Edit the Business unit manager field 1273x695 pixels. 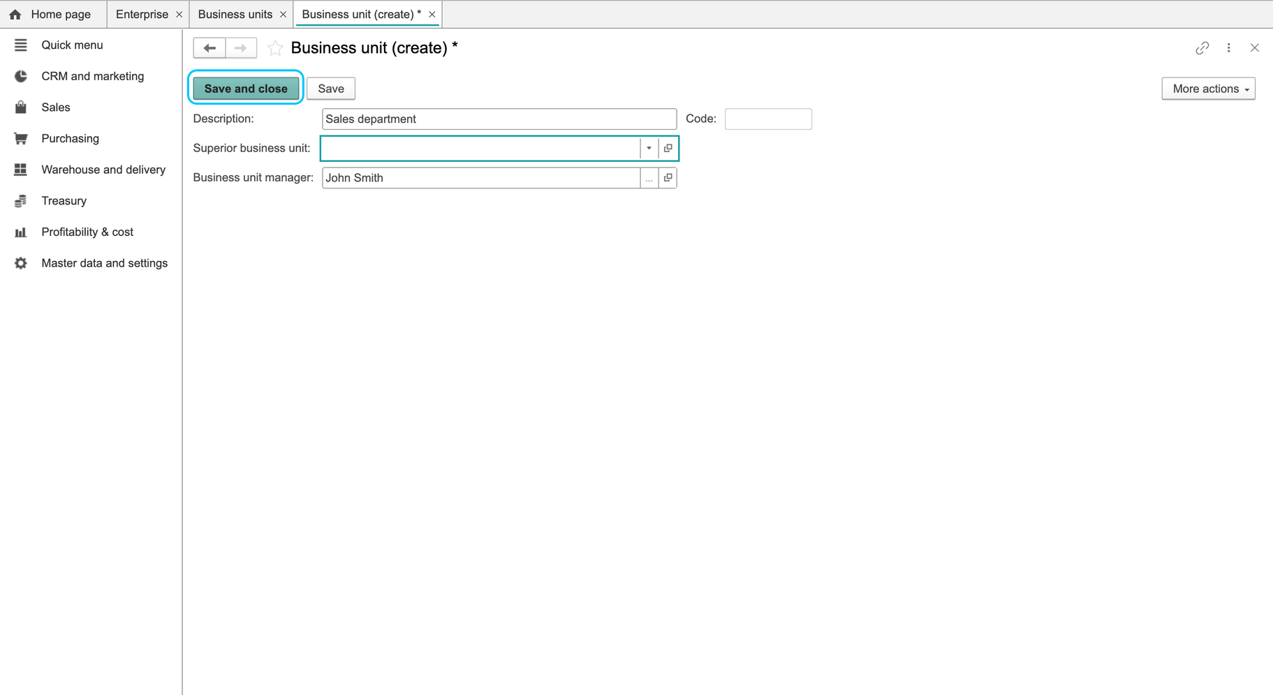pyautogui.click(x=480, y=178)
